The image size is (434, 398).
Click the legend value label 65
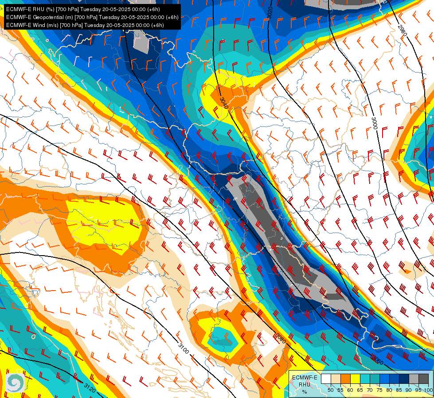click(x=360, y=390)
